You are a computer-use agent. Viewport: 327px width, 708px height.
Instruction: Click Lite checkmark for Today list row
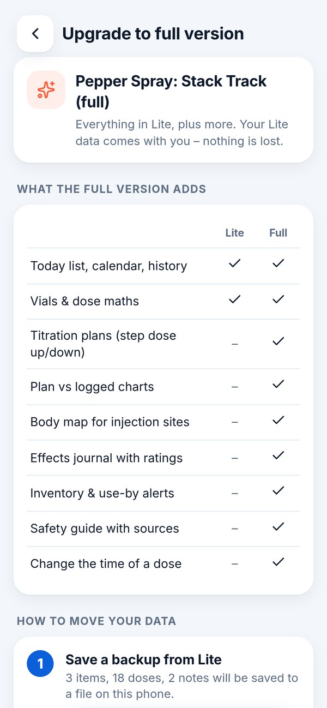tap(234, 263)
